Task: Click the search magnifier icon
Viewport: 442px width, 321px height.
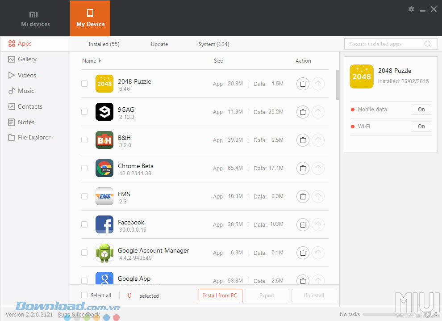Action: 428,44
